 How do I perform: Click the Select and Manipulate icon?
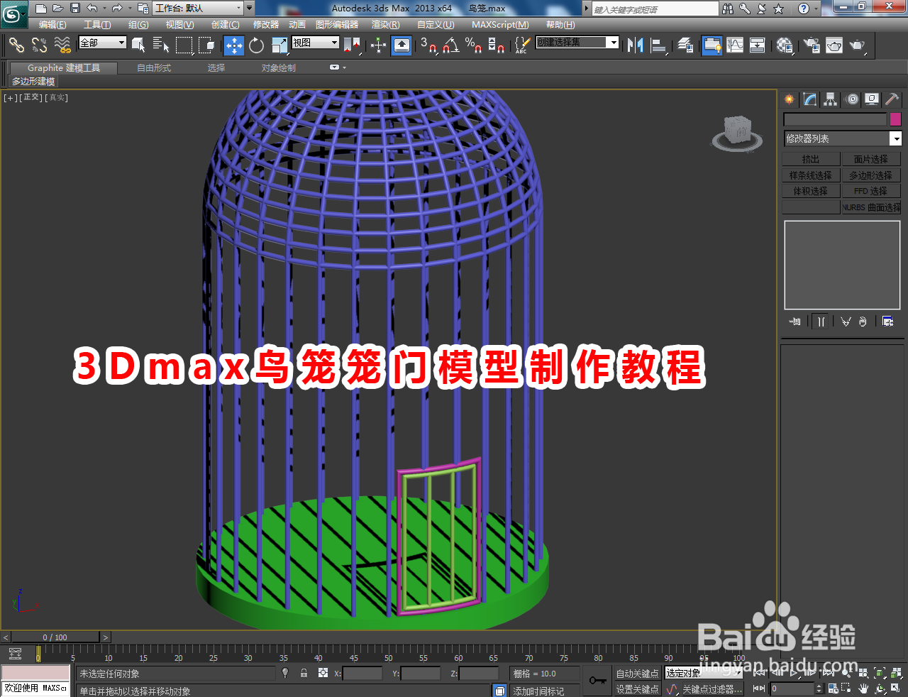point(378,45)
